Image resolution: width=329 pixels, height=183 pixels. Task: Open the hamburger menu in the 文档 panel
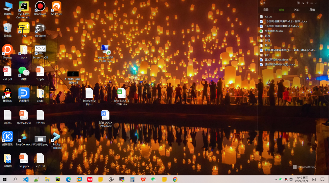click(x=312, y=3)
